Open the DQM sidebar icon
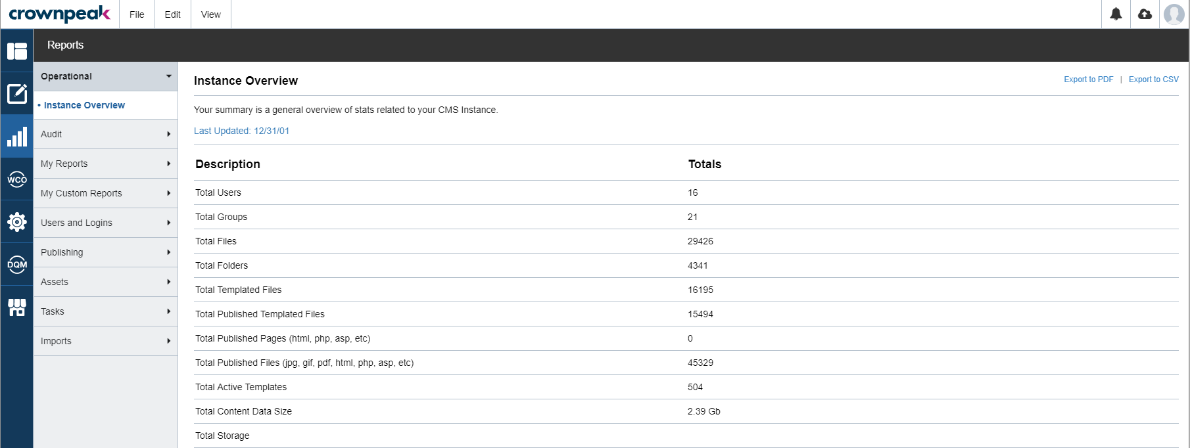Screen dimensions: 1190x448 click(x=17, y=264)
